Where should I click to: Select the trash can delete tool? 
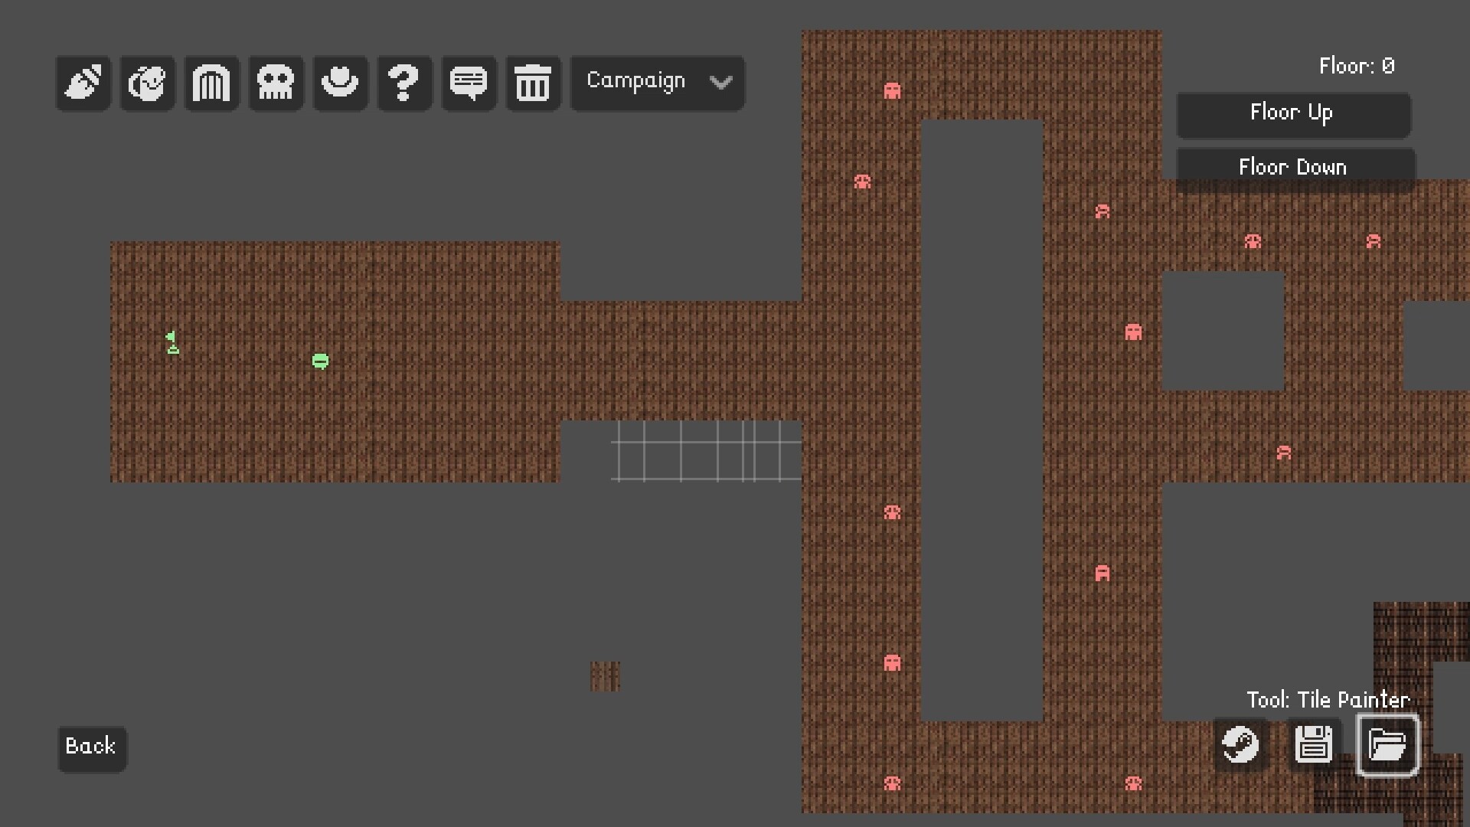click(x=533, y=83)
